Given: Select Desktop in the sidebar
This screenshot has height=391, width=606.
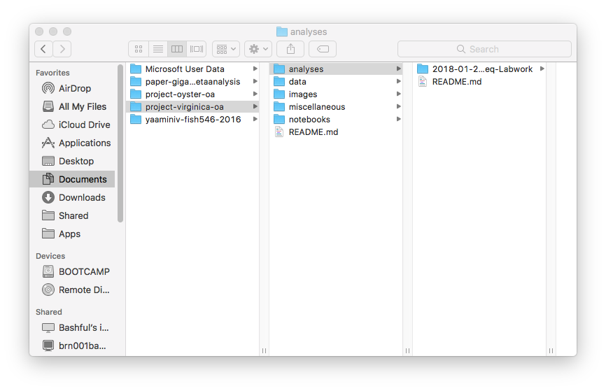Looking at the screenshot, I should click(72, 161).
